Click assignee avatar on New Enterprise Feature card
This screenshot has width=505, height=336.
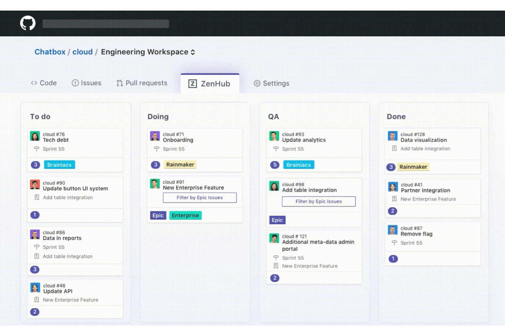tap(155, 184)
